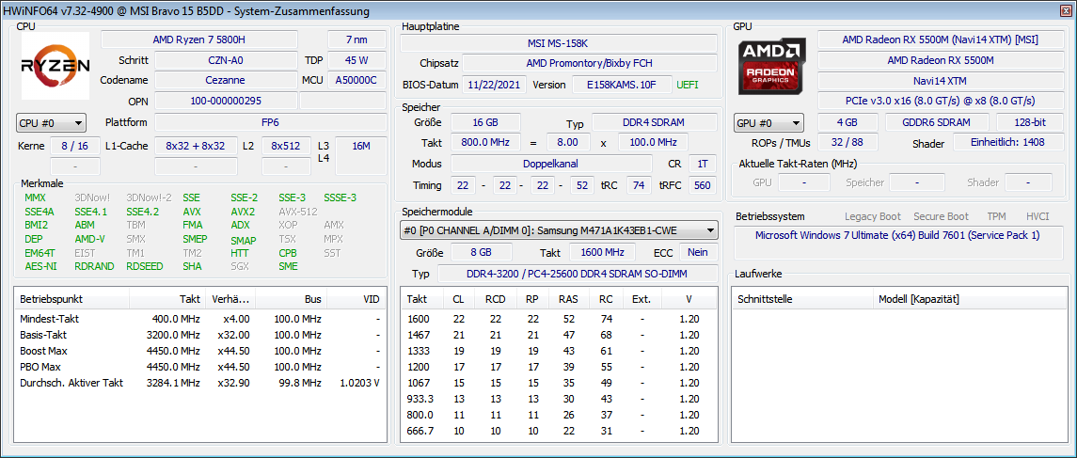Click the BIOS date 11/22/2021 field
This screenshot has width=1077, height=458.
[495, 86]
